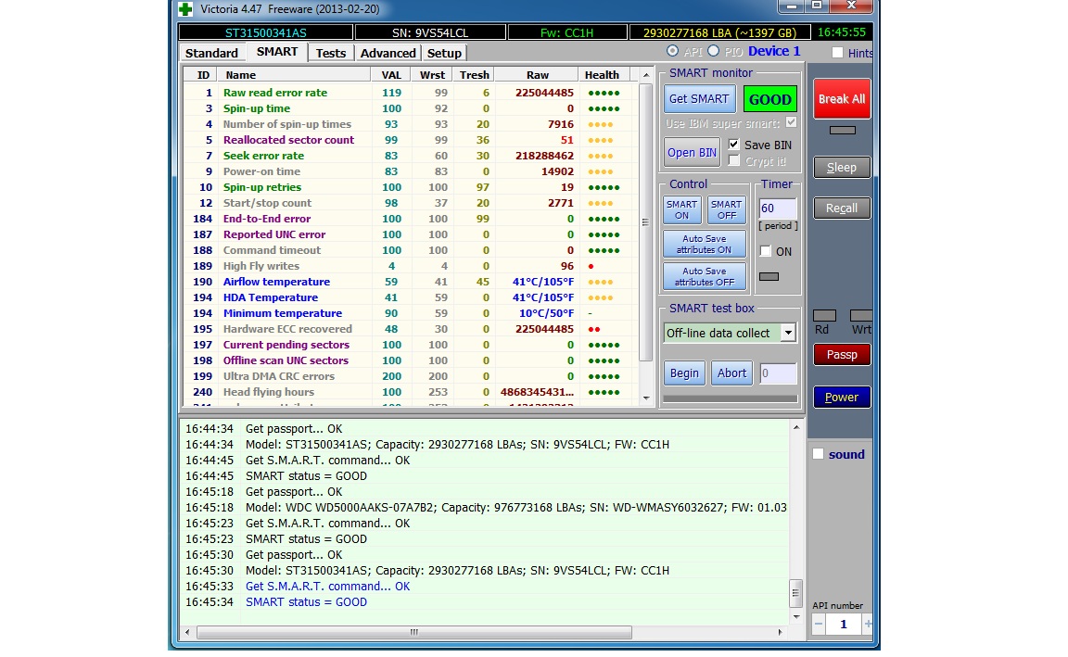Enable the sound checkbox
The height and width of the screenshot is (657, 1068).
(x=818, y=454)
